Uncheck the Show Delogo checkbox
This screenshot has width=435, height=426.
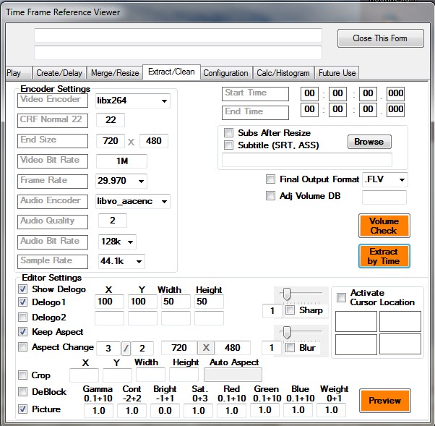click(x=22, y=289)
